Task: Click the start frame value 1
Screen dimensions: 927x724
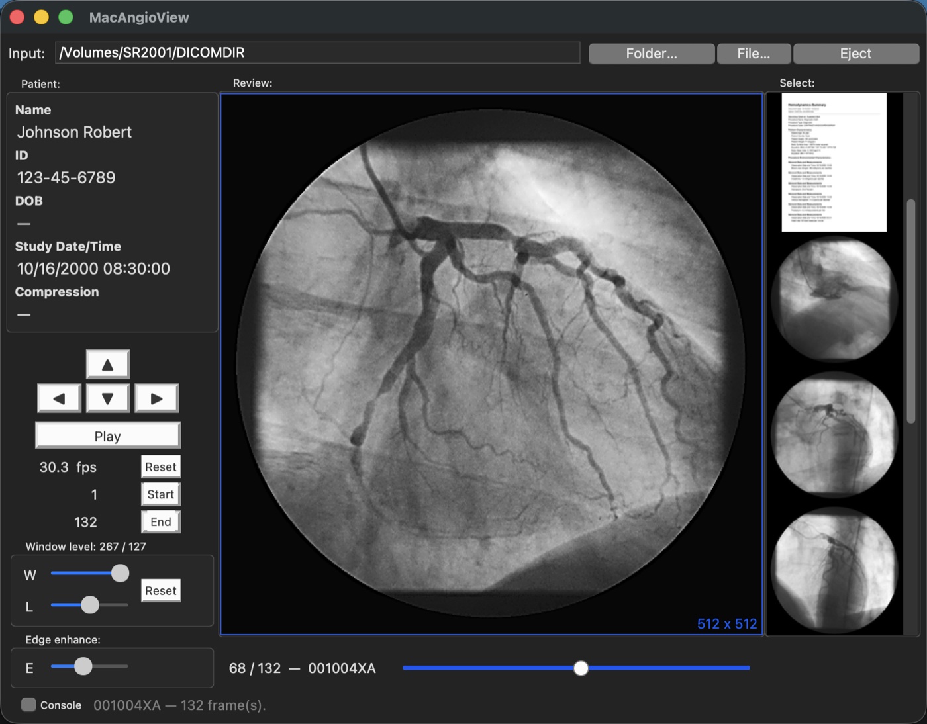Action: point(94,494)
